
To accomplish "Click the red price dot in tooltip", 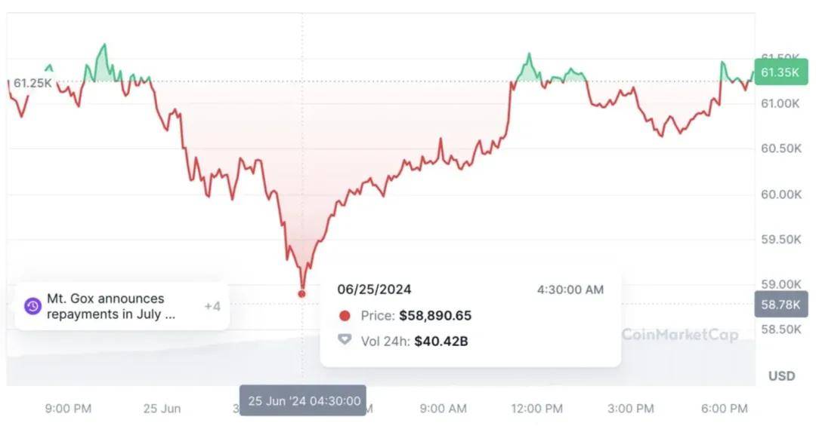I will point(345,316).
